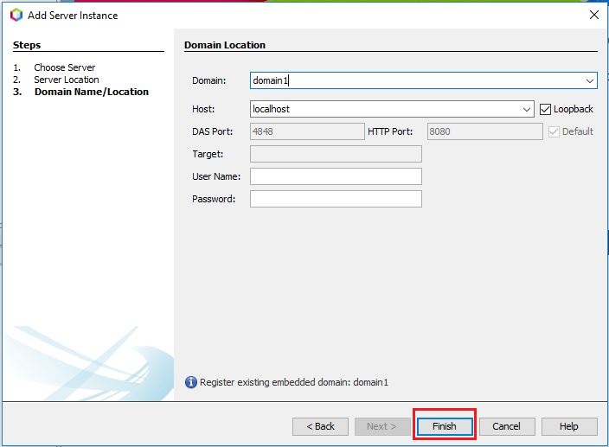This screenshot has width=609, height=447.
Task: Click the DAS Port label
Action: [213, 132]
